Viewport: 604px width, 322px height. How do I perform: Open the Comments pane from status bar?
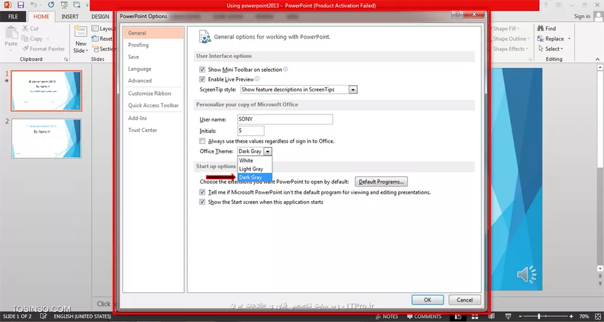point(424,316)
